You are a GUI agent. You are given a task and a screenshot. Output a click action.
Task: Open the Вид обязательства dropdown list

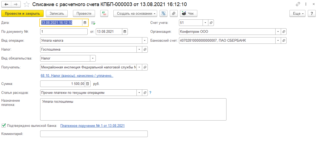coord(93,58)
